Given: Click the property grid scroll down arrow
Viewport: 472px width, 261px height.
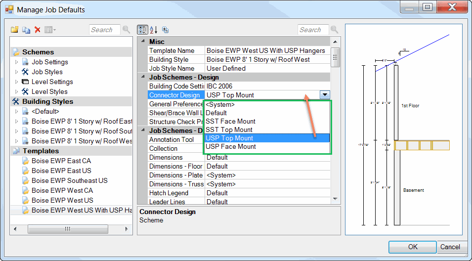Looking at the screenshot, I should [335, 199].
